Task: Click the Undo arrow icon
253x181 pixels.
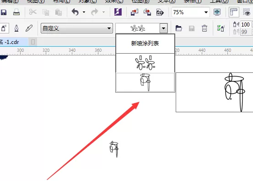Action: pyautogui.click(x=75, y=12)
